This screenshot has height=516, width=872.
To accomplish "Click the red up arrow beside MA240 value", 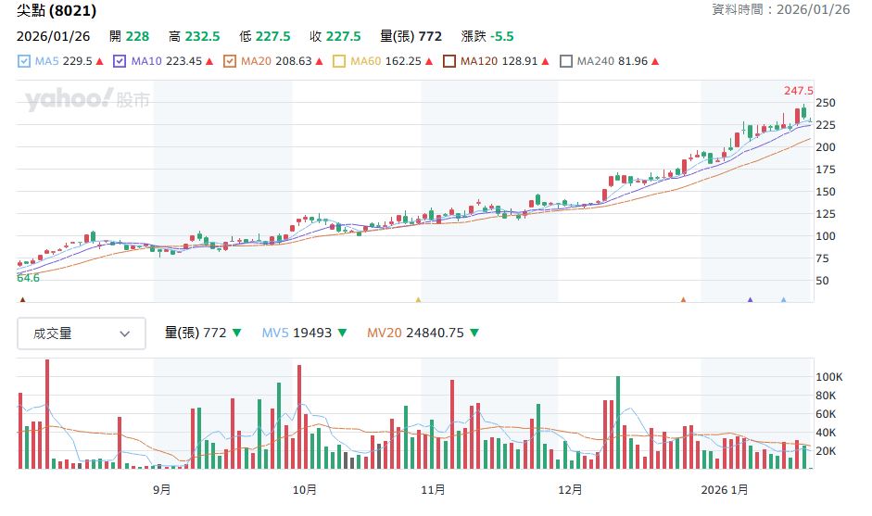I will coord(656,62).
